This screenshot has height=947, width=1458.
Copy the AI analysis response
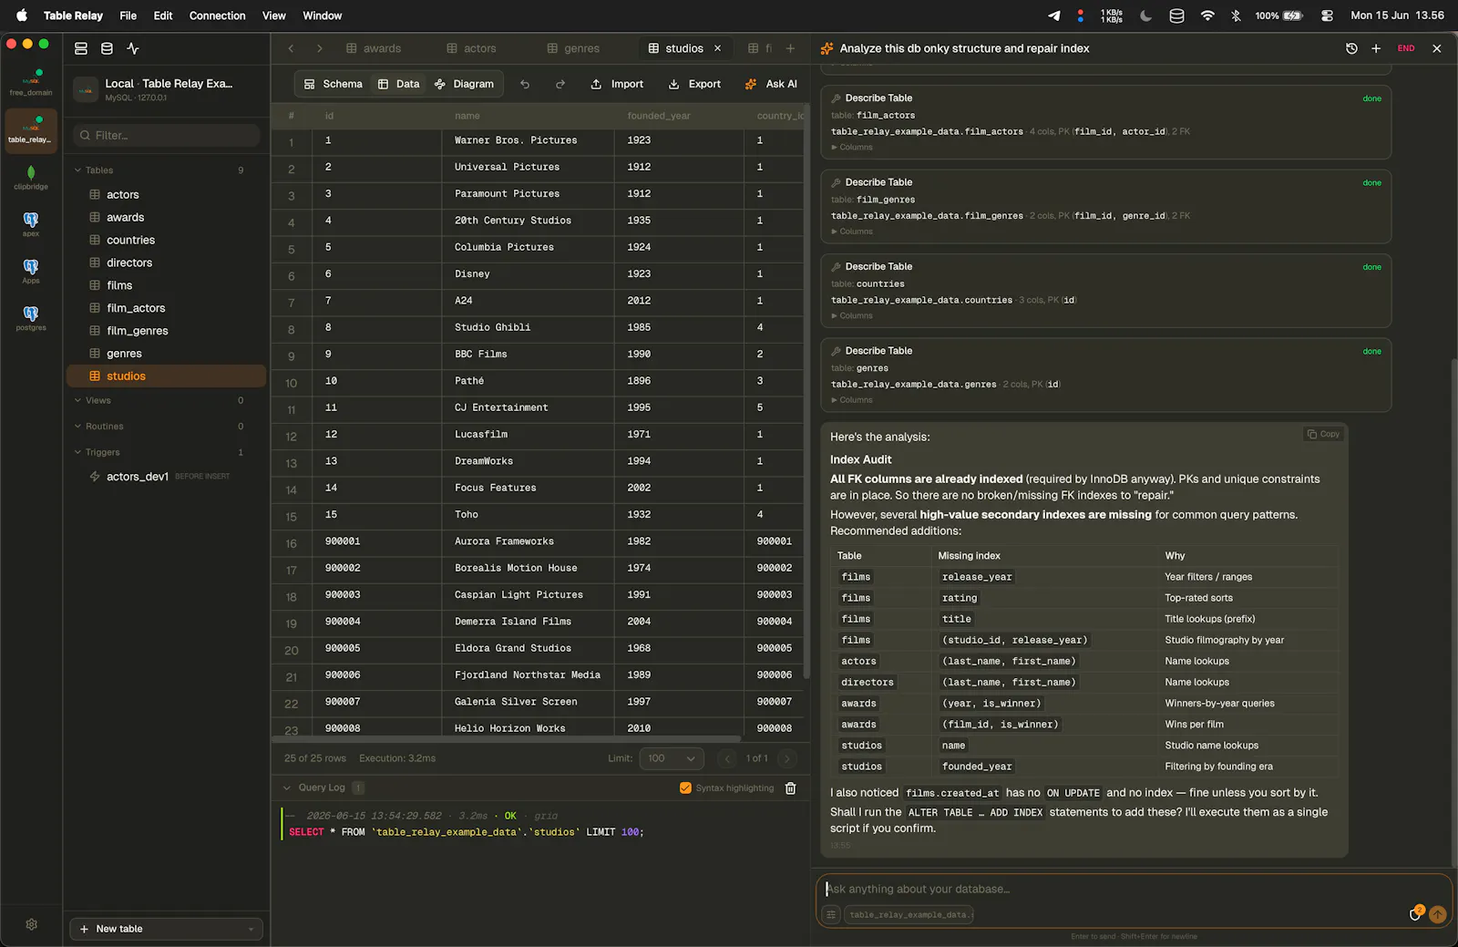coord(1323,434)
